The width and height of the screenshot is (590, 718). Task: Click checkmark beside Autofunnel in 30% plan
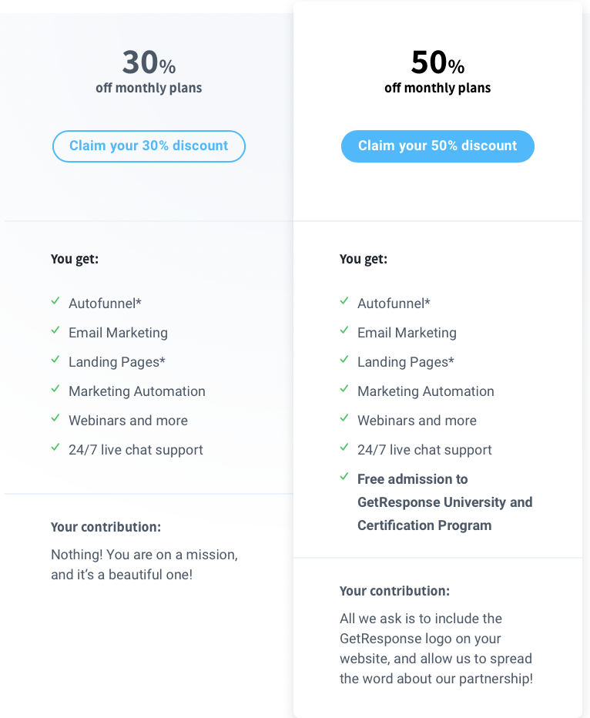55,301
